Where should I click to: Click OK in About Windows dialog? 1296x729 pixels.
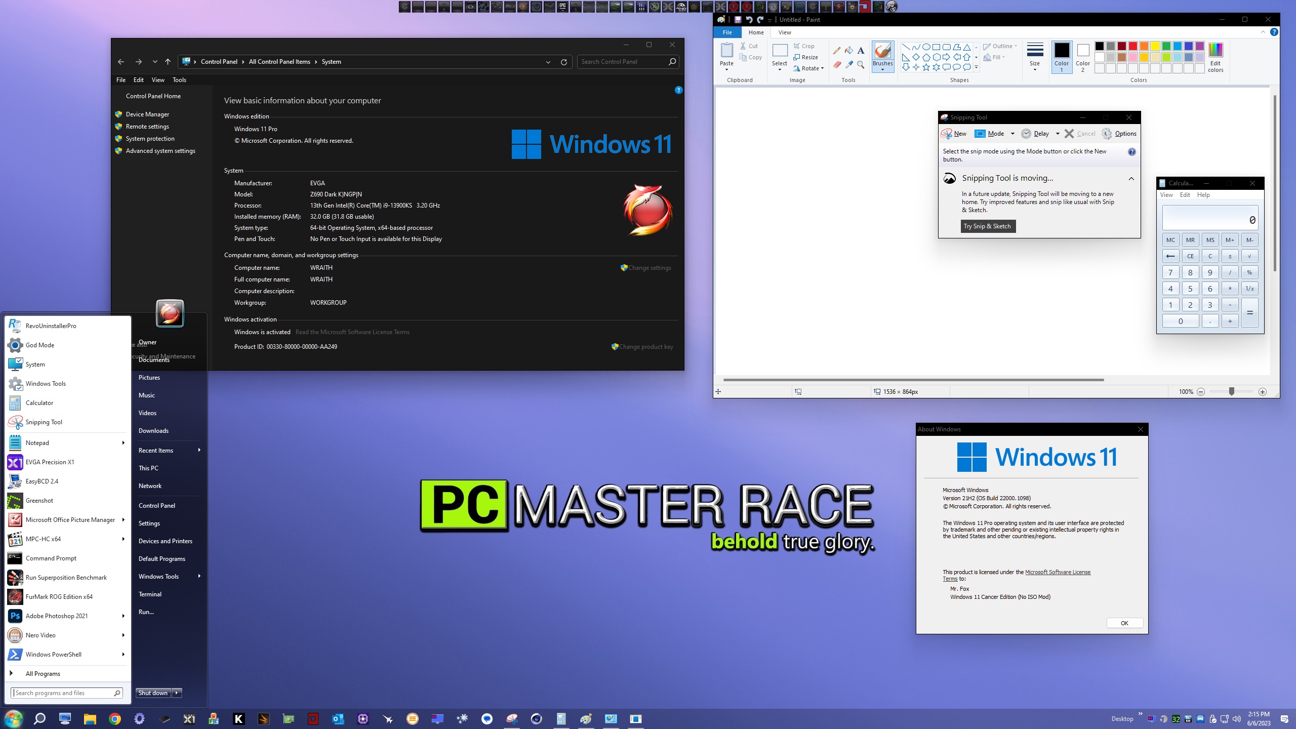[1124, 623]
